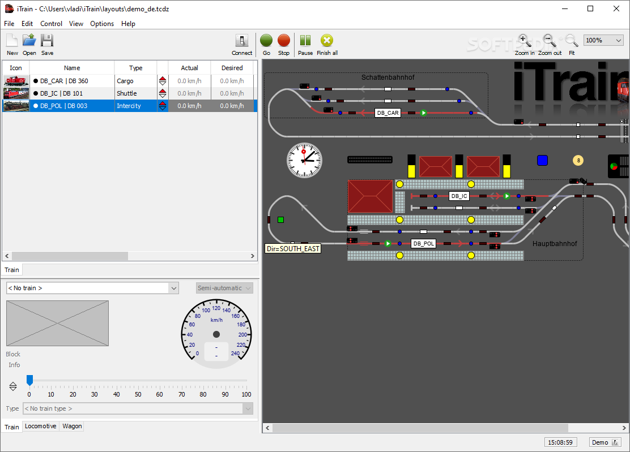Click the Finish all icon
This screenshot has width=630, height=452.
[x=327, y=44]
